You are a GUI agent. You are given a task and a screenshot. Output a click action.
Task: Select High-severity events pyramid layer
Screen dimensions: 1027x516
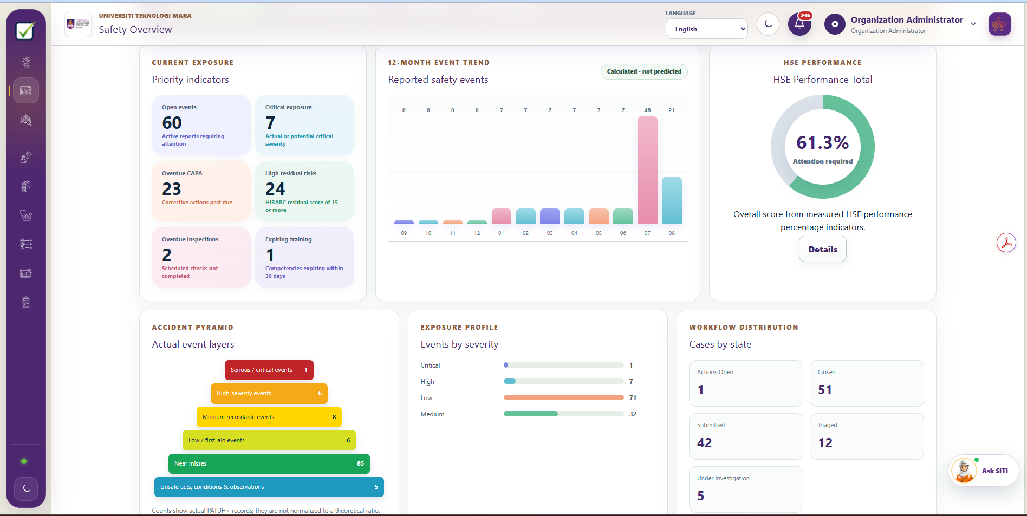pos(269,393)
